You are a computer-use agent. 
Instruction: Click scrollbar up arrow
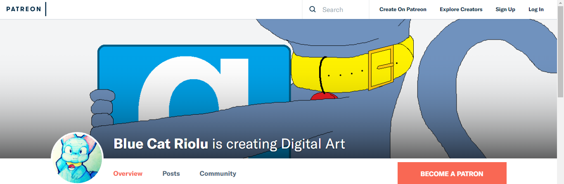[560, 3]
